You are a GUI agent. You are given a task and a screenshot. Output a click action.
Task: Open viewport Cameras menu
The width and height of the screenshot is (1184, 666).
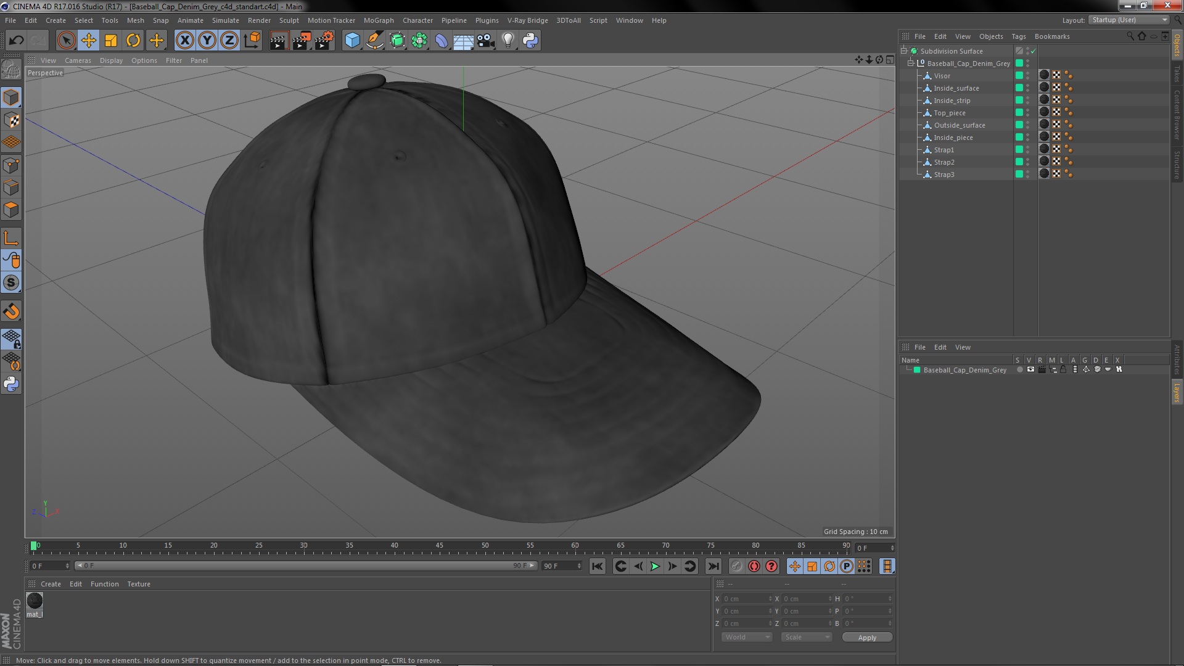point(78,60)
